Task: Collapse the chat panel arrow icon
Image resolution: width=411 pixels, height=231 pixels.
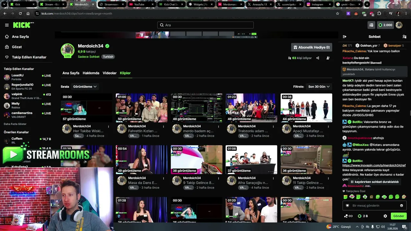Action: 345,37
